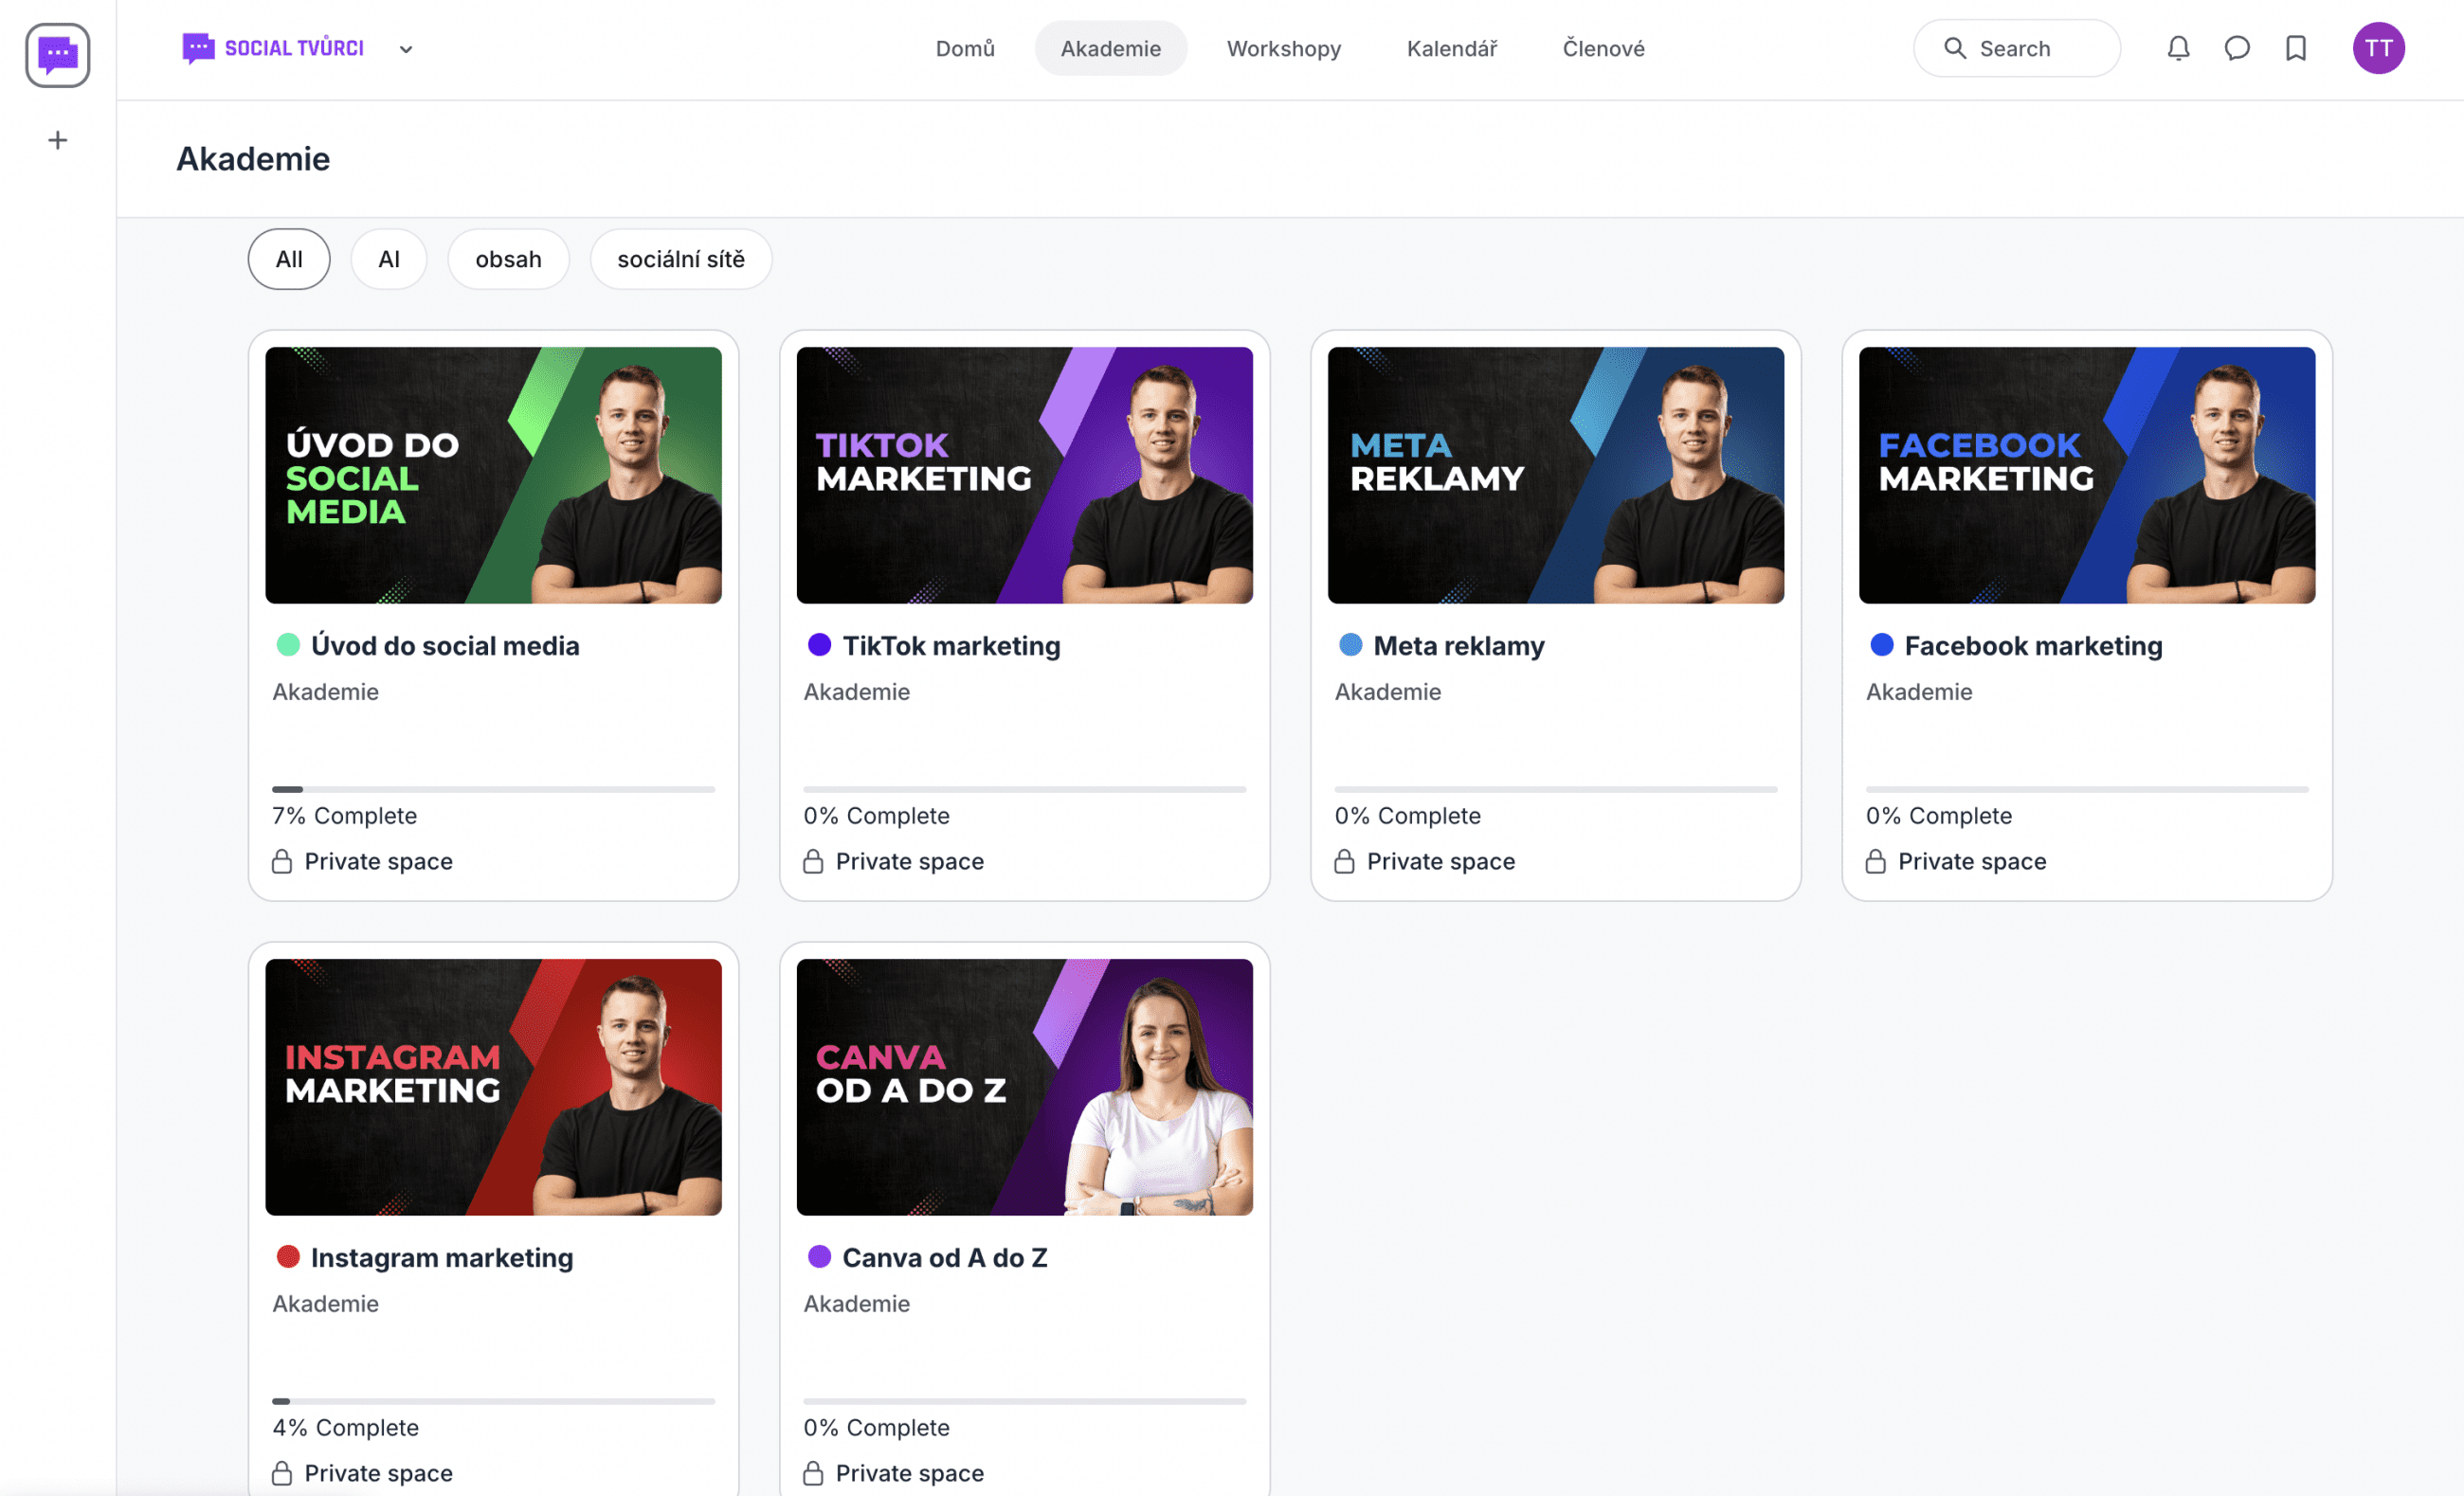Screen dimensions: 2464x1496
Task: Open TikTok Marketing course thumbnail
Action: tap(1024, 475)
